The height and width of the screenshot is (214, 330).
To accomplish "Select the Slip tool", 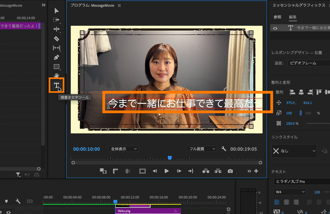I will [x=56, y=48].
